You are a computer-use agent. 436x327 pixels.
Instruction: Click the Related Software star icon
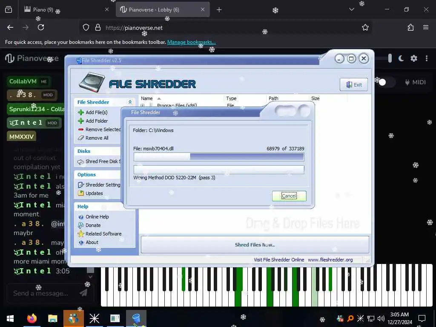point(81,234)
